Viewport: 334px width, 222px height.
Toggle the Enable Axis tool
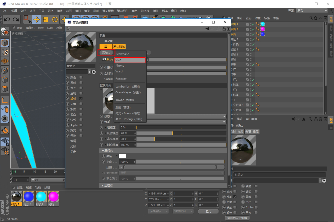(5, 100)
